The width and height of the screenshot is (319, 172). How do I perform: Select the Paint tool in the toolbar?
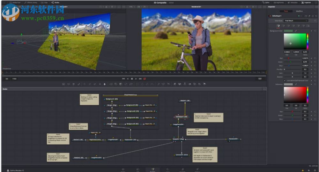[x=79, y=84]
